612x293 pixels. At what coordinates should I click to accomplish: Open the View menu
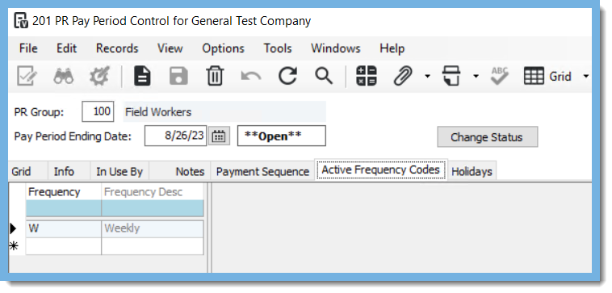(170, 48)
